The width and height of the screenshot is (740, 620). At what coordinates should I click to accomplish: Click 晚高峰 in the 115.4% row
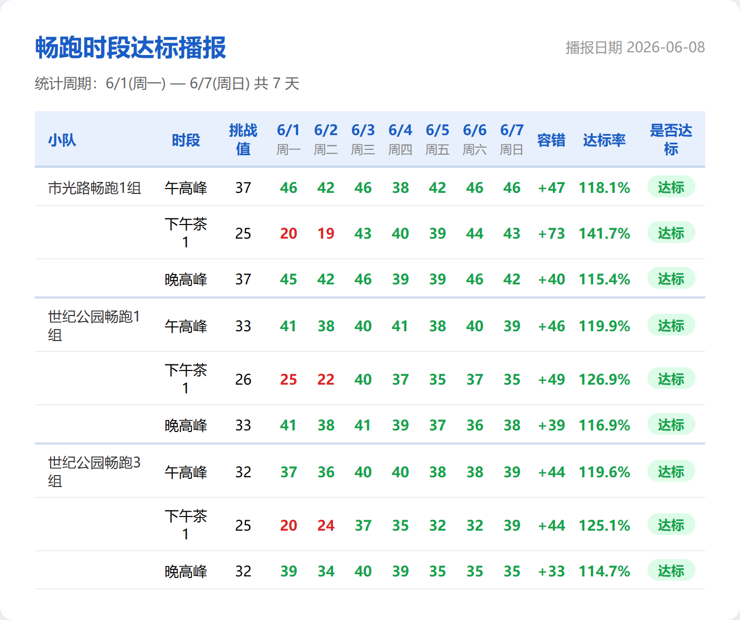click(186, 279)
